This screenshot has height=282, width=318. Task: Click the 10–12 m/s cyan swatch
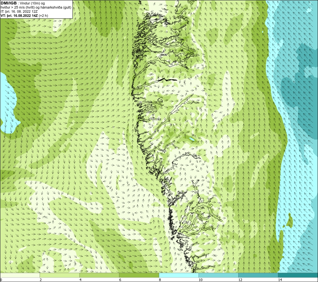click(219, 275)
